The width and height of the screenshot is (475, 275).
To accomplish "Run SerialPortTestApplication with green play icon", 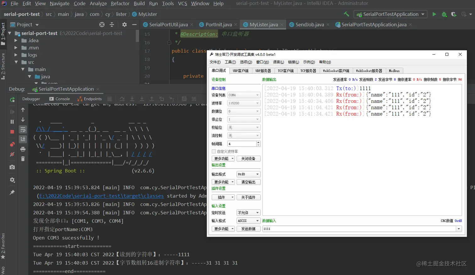I will click(434, 14).
